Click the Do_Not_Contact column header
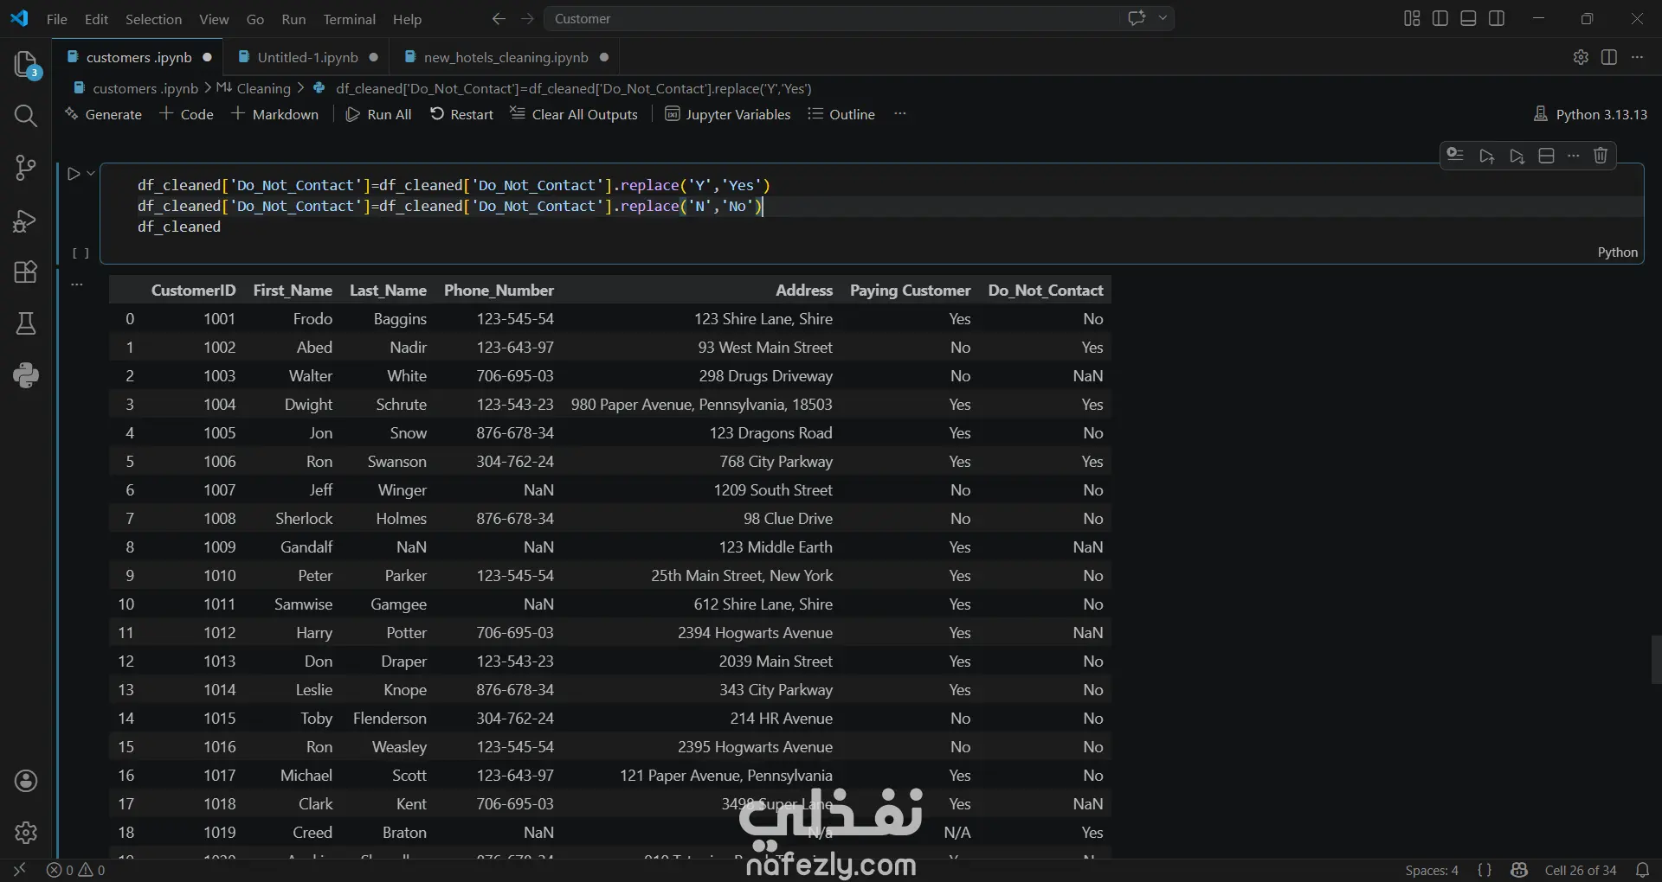 1046,291
